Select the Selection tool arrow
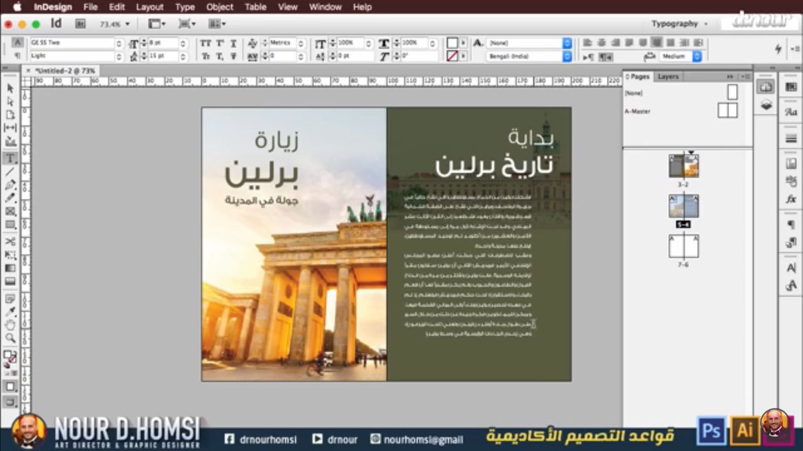The width and height of the screenshot is (803, 451). (x=10, y=88)
